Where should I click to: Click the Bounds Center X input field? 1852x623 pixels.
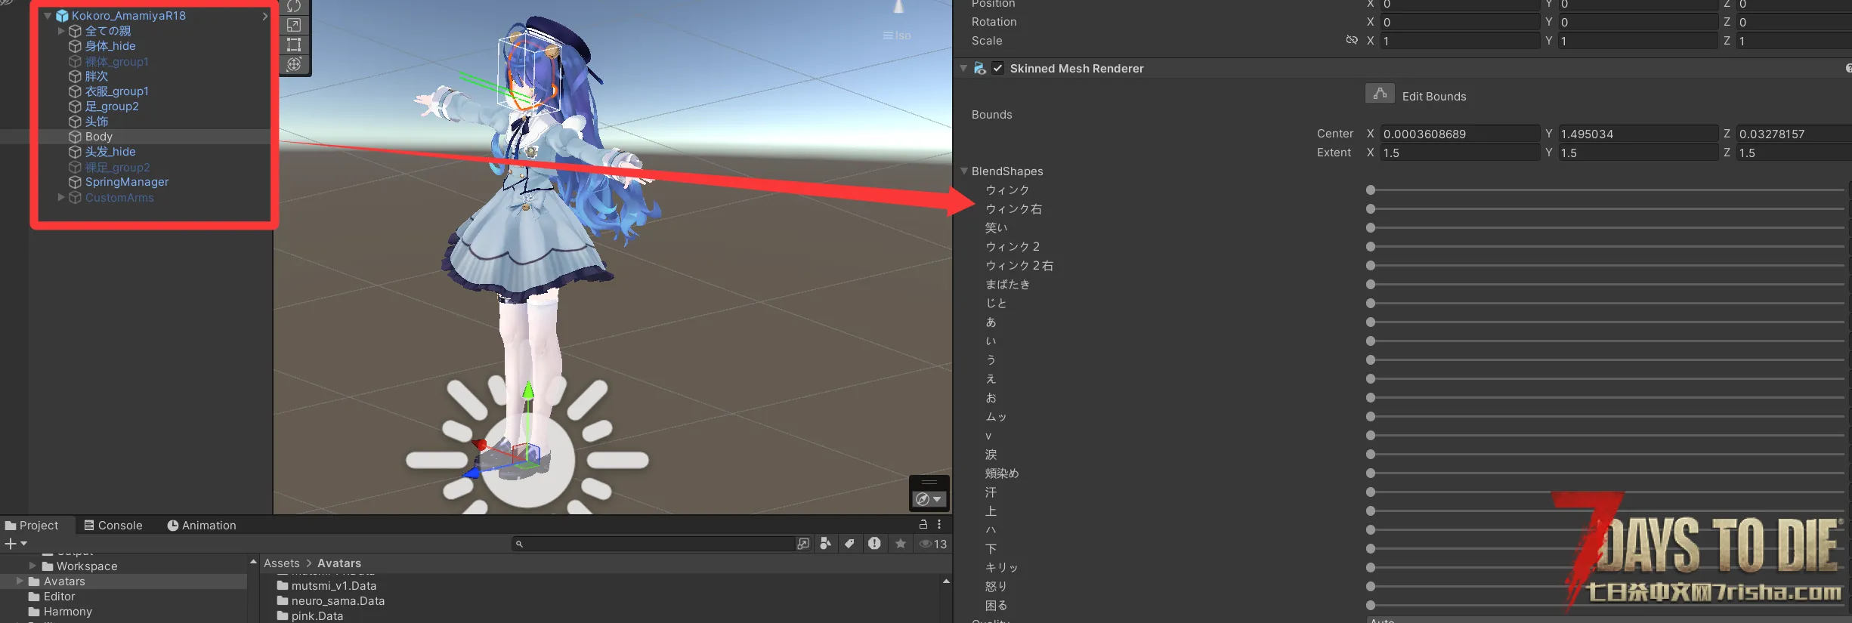click(1459, 134)
